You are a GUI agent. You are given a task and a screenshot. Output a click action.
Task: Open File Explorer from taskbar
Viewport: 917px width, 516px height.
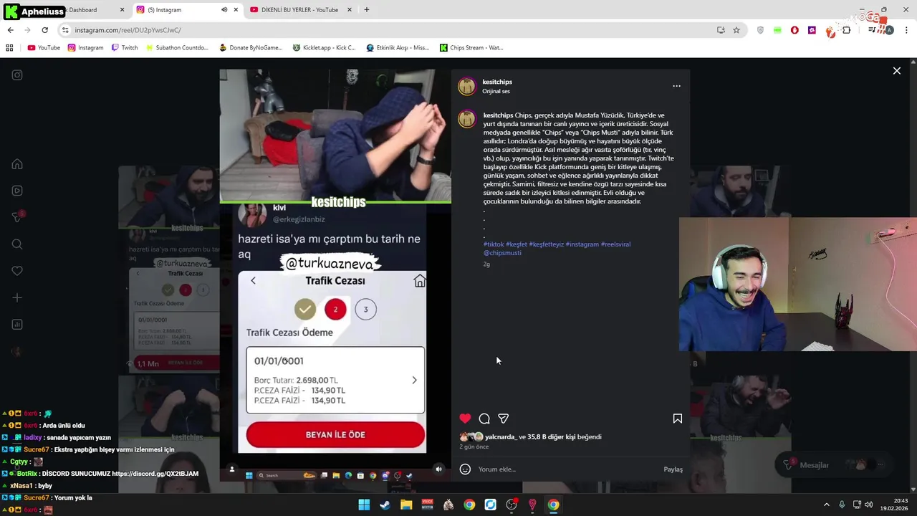[x=406, y=505]
